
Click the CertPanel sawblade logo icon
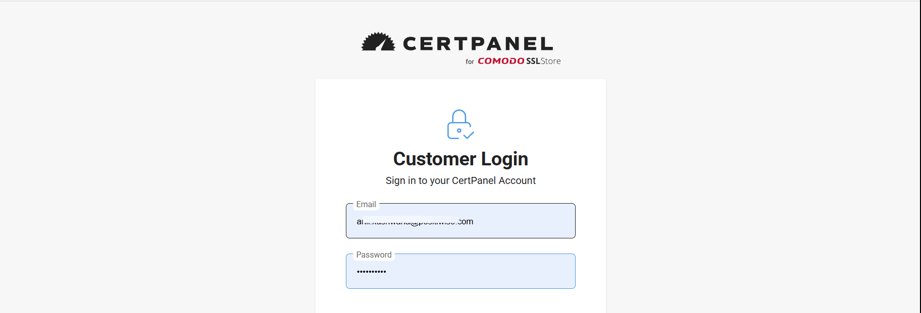[x=378, y=42]
